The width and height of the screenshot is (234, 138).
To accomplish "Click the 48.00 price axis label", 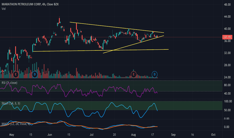I will (227, 5).
